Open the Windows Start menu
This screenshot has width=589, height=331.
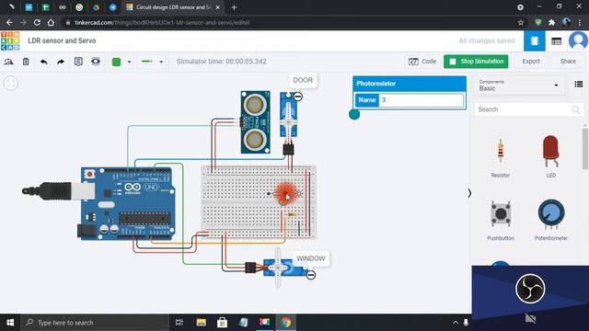10,323
